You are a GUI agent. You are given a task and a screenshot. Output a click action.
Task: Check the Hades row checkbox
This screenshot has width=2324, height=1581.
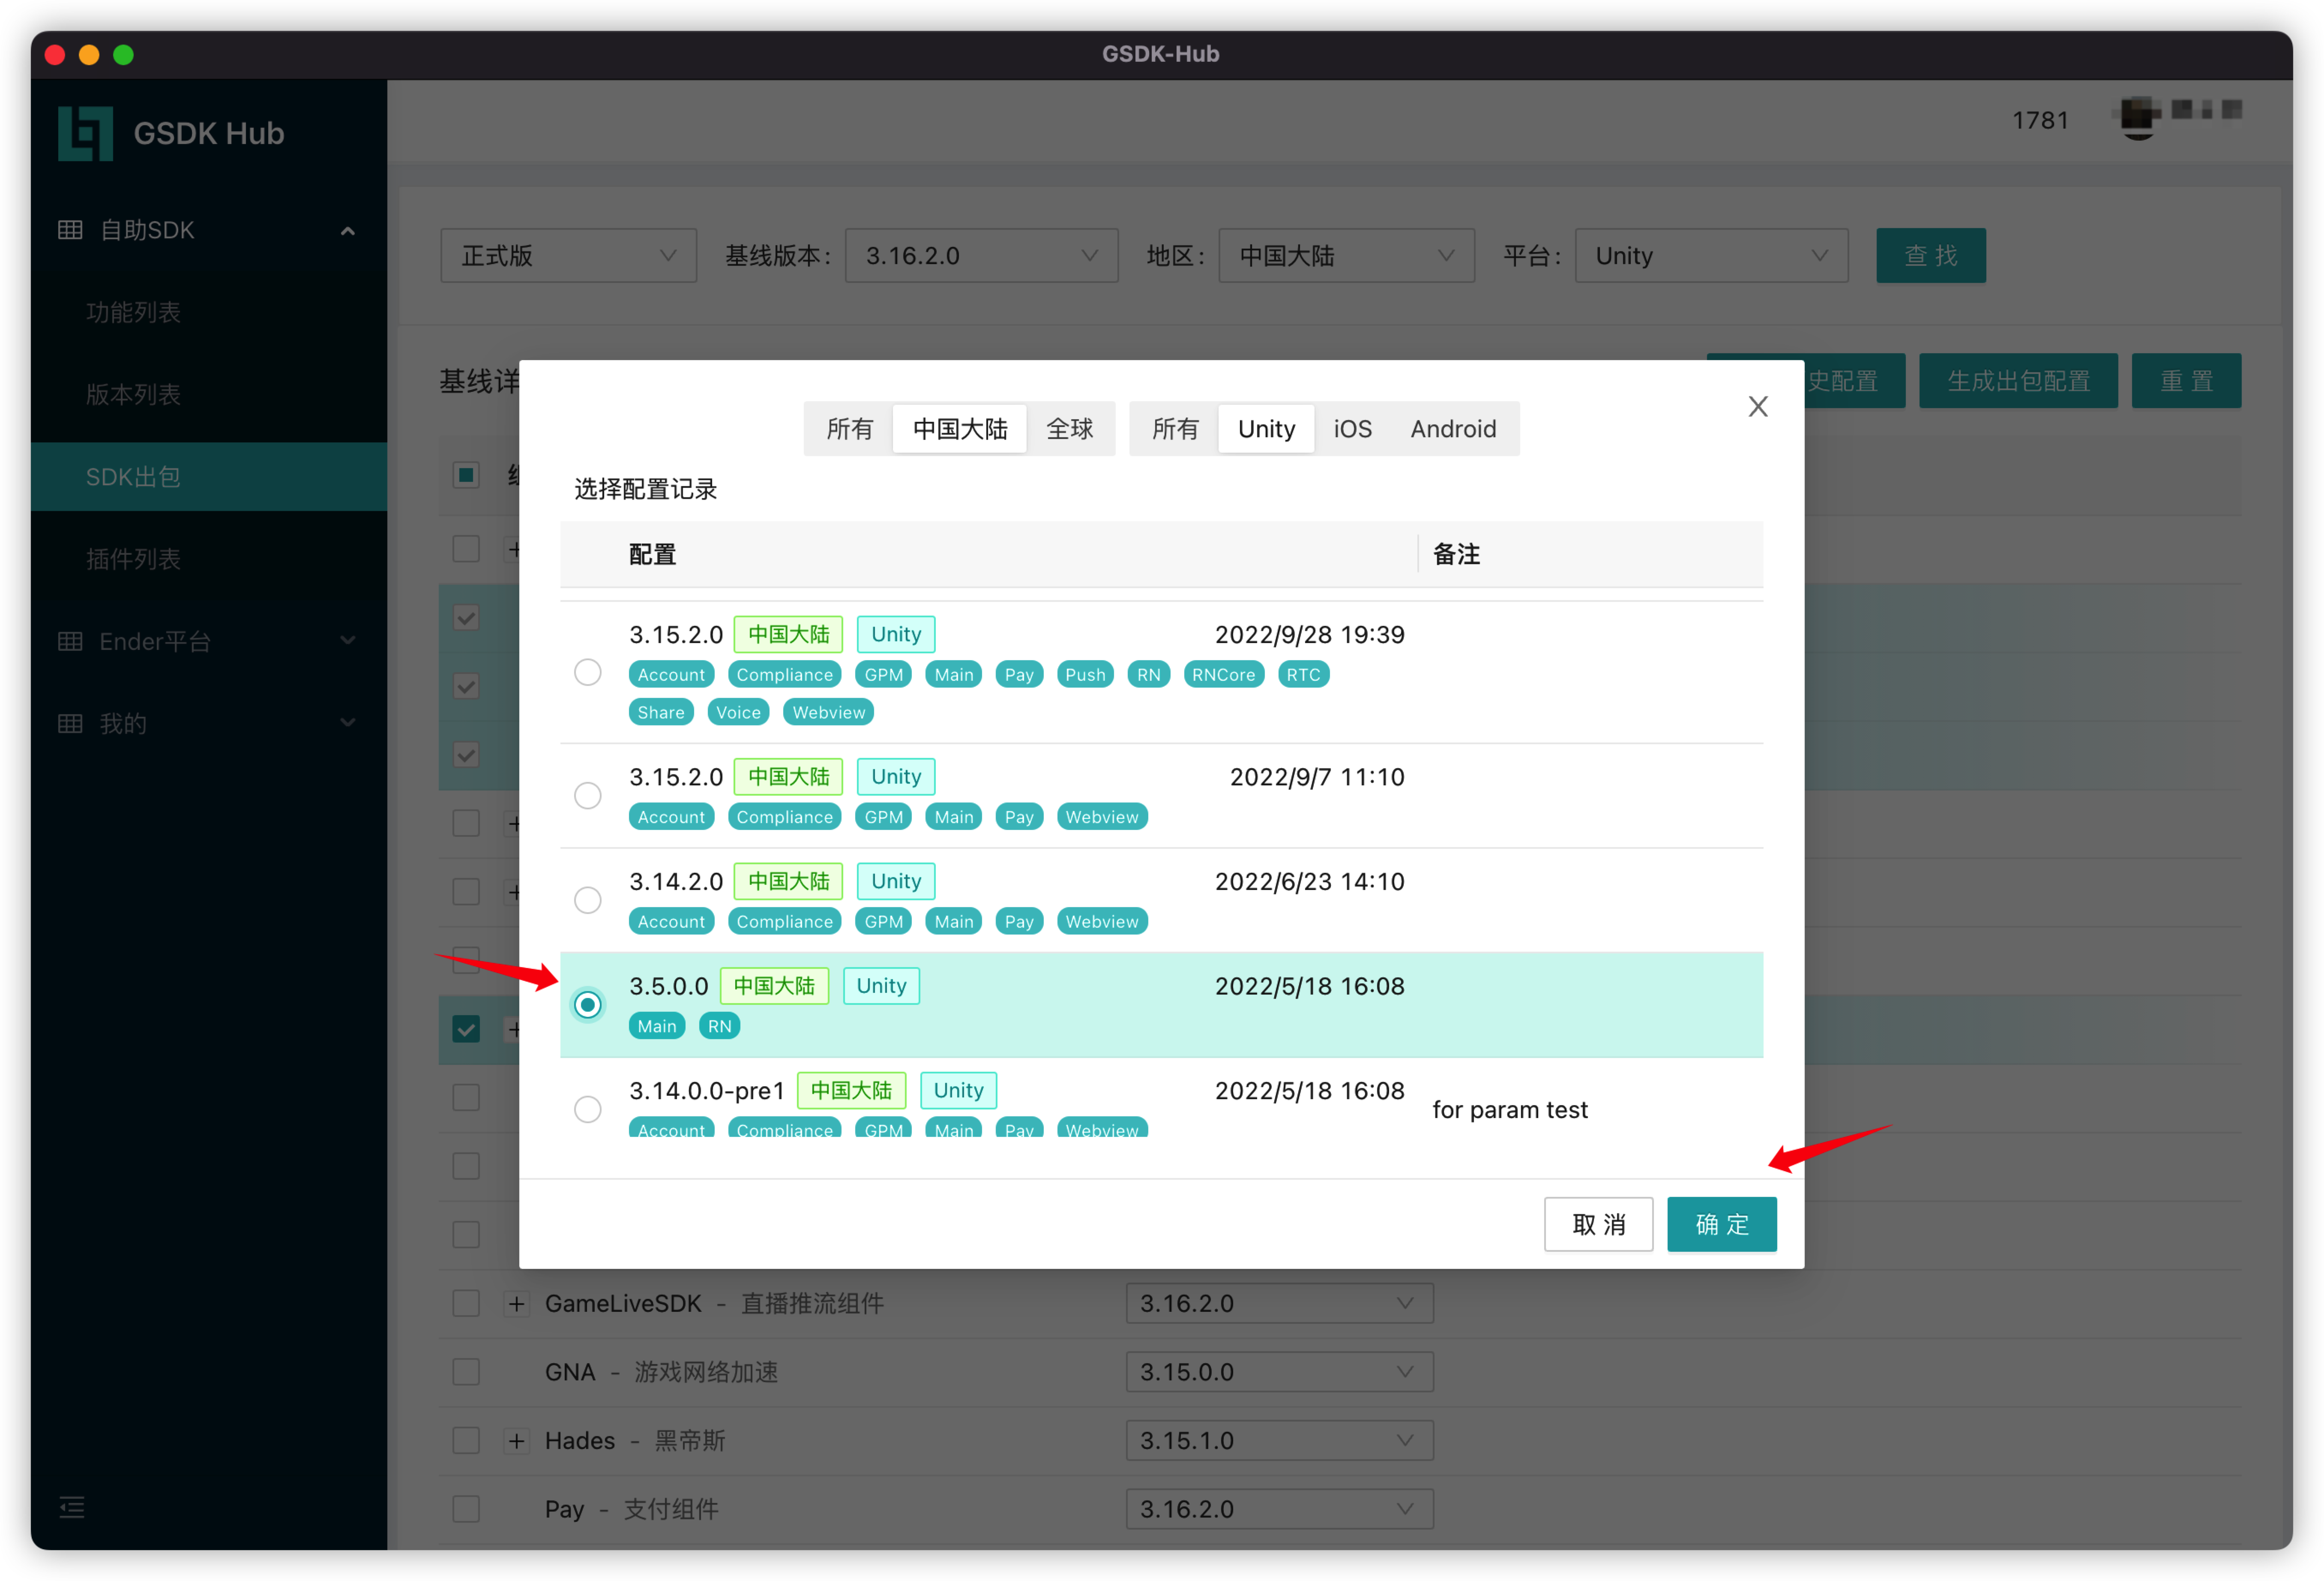[466, 1440]
